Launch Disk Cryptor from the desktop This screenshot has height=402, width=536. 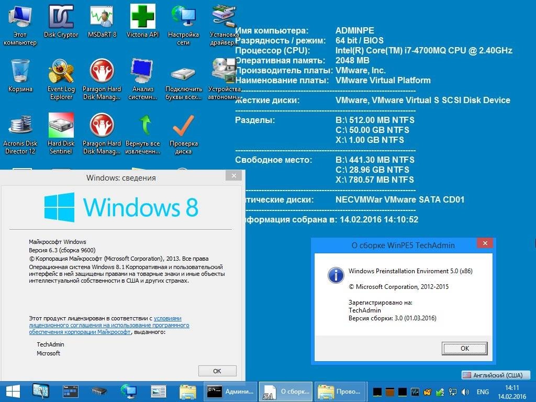click(x=61, y=21)
